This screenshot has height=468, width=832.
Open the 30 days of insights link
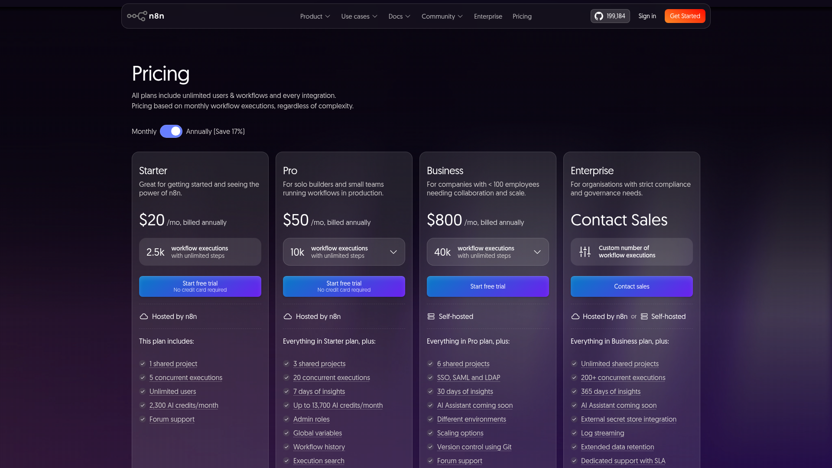(465, 391)
